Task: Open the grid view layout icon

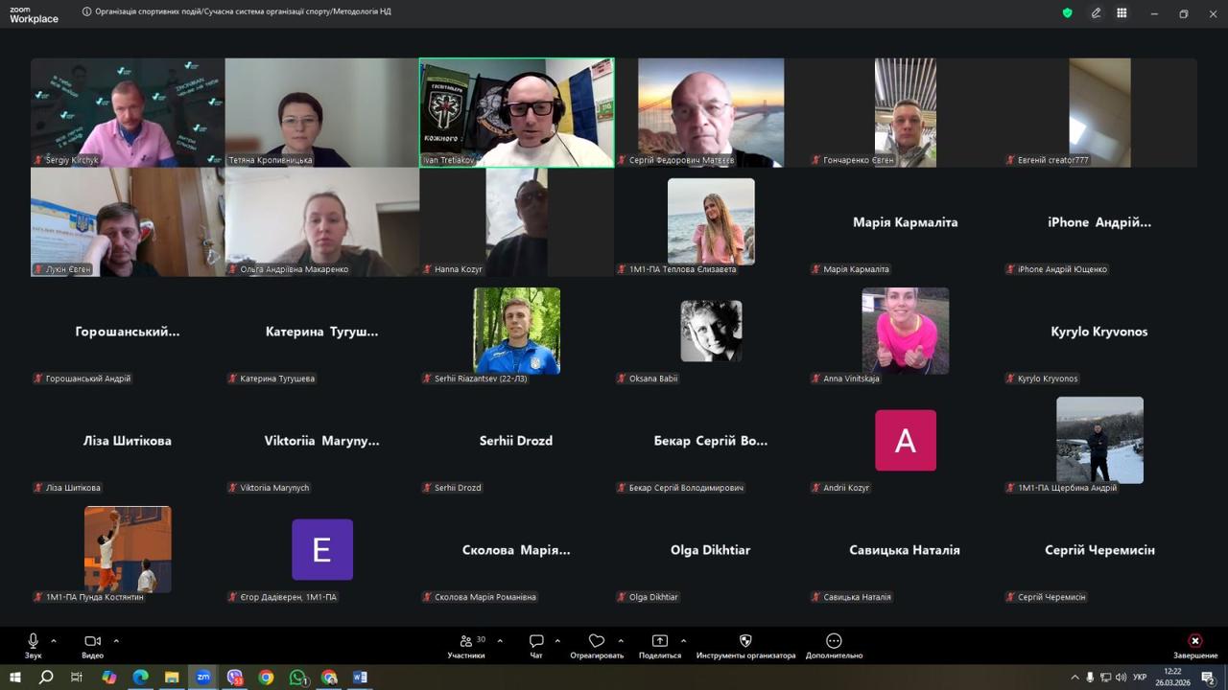Action: click(1122, 13)
